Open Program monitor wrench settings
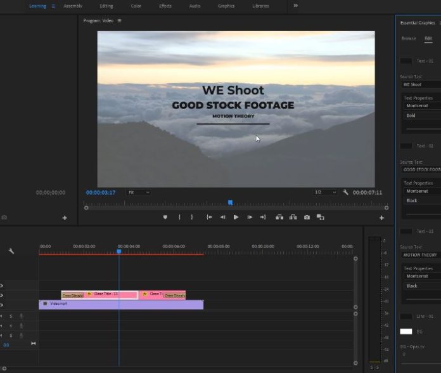 (x=345, y=192)
